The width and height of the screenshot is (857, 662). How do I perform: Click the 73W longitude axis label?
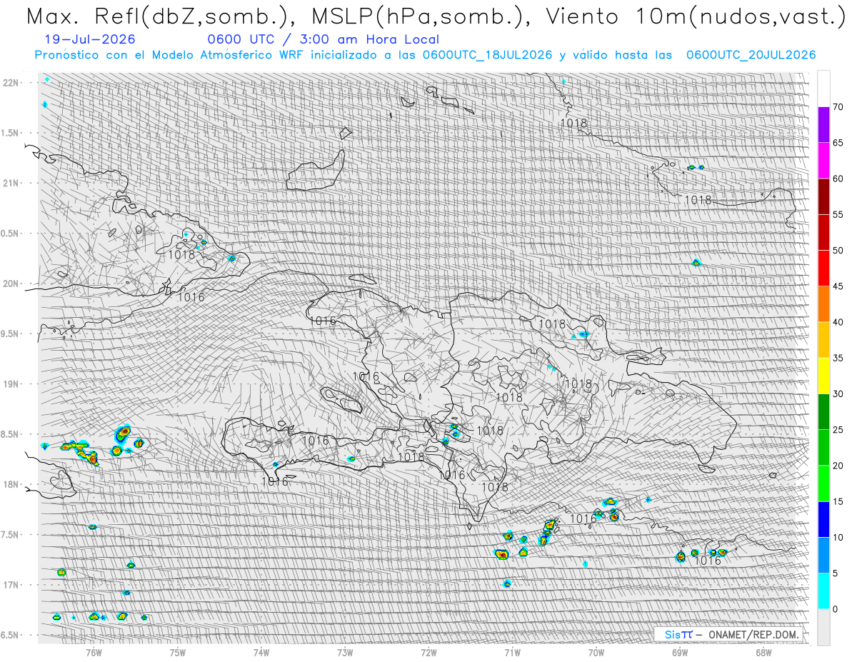pyautogui.click(x=345, y=653)
